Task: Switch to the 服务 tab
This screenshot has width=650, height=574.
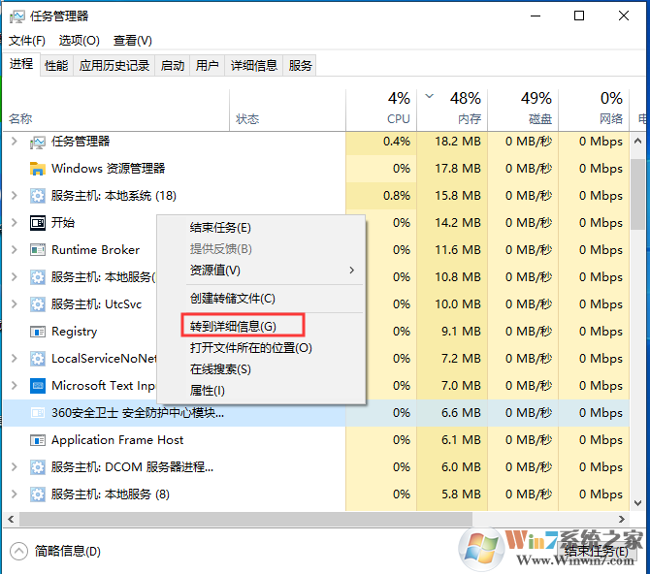Action: pyautogui.click(x=300, y=66)
